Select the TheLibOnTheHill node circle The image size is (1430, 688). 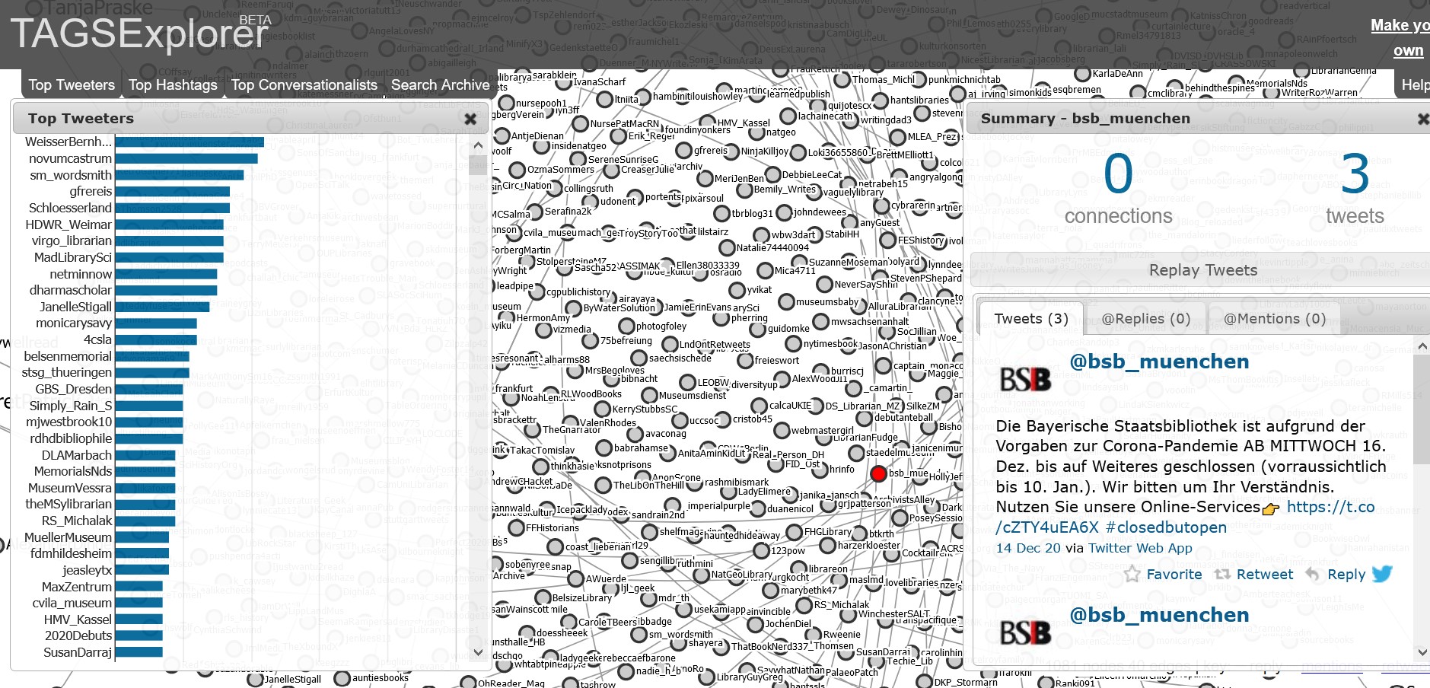coord(603,485)
